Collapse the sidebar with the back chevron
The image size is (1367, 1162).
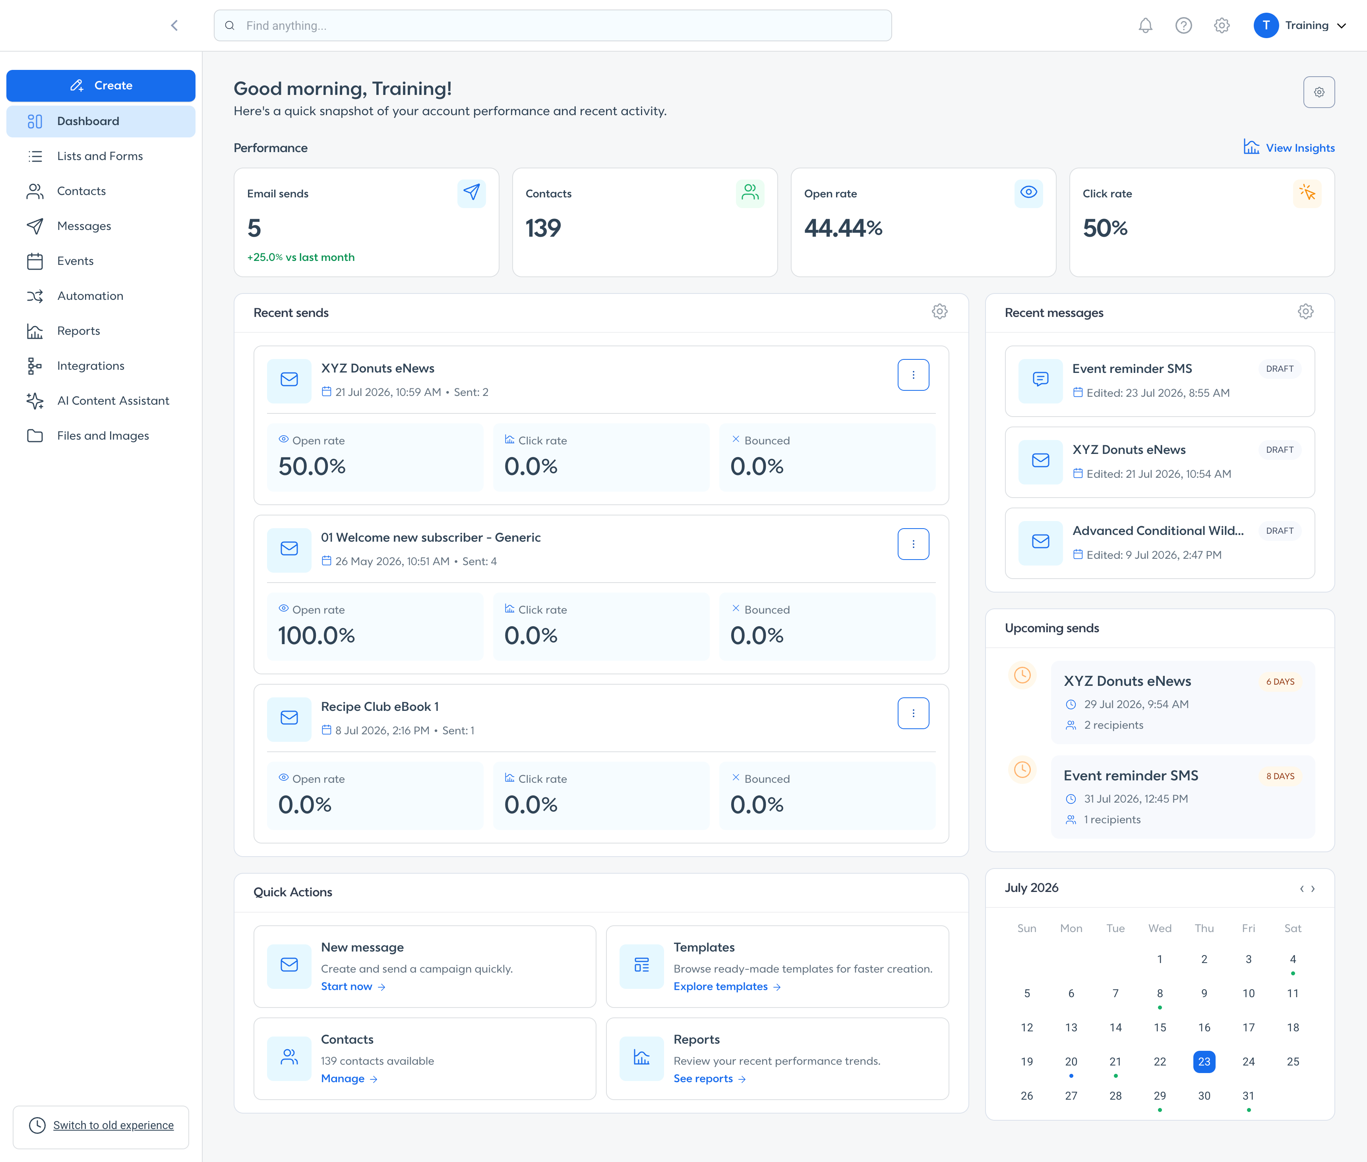[175, 26]
